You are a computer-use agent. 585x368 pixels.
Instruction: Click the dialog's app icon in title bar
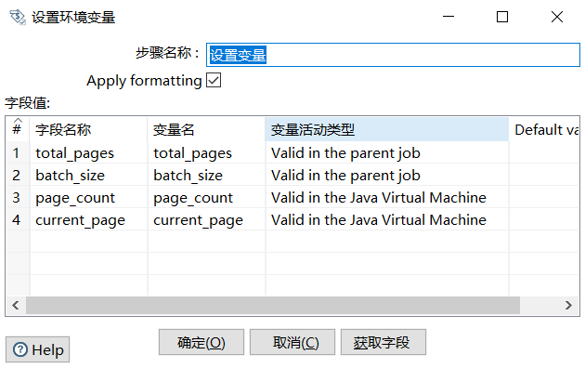coord(17,17)
